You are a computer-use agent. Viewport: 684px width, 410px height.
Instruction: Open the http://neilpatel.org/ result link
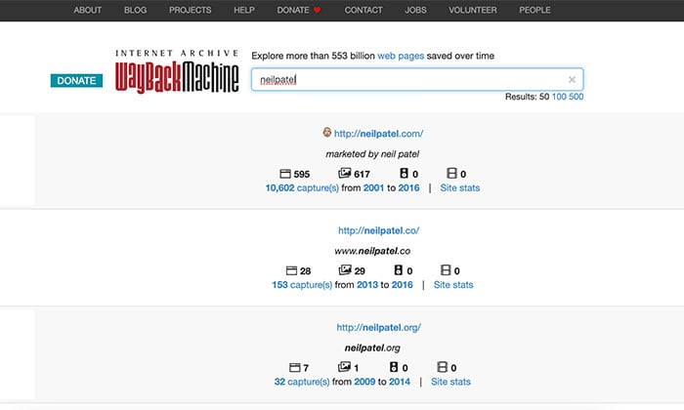379,327
